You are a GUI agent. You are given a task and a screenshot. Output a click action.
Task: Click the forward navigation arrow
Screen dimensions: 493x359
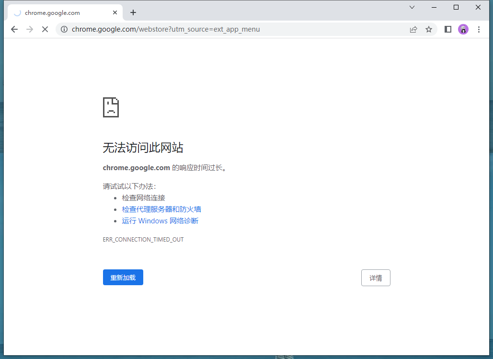[x=30, y=29]
